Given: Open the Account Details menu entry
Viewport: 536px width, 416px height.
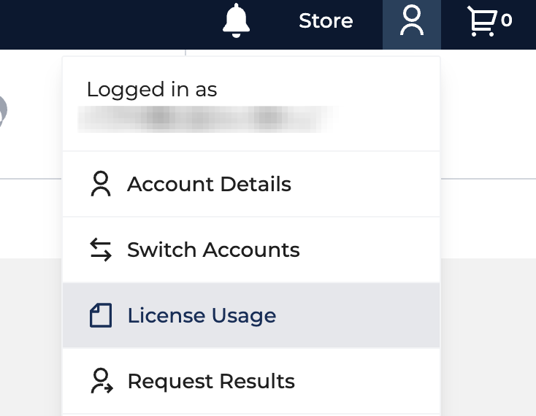Looking at the screenshot, I should tap(251, 184).
